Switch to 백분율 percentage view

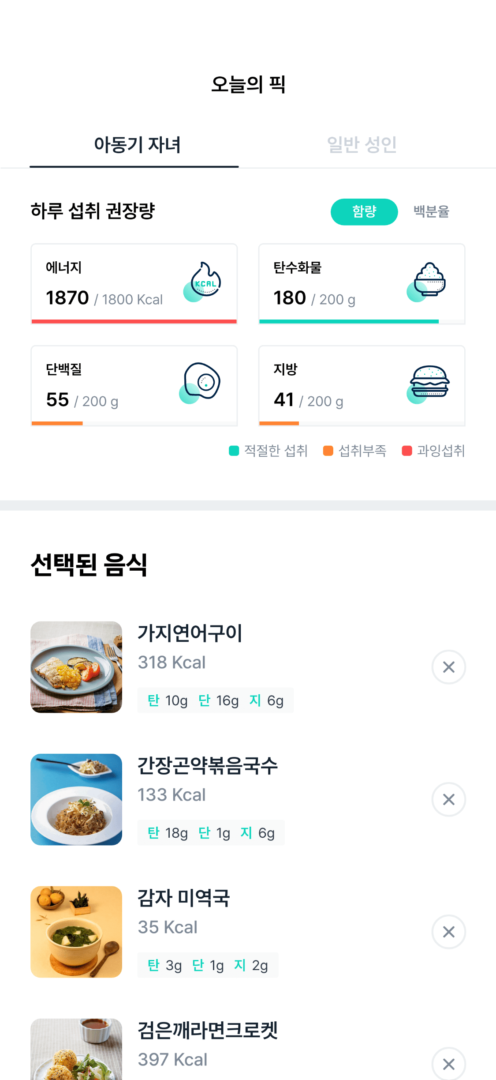pos(431,212)
